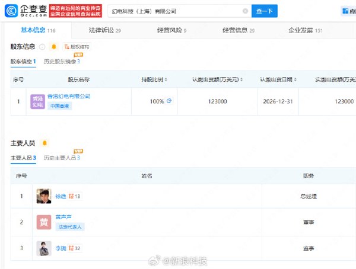Image resolution: width=356 pixels, height=269 pixels.
Task: Click the shareholder info help circle icon
Action: tap(42, 47)
